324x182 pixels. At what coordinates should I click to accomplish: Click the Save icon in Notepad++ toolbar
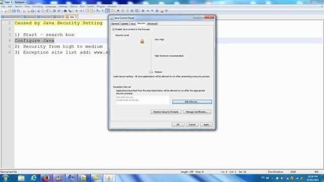point(14,11)
